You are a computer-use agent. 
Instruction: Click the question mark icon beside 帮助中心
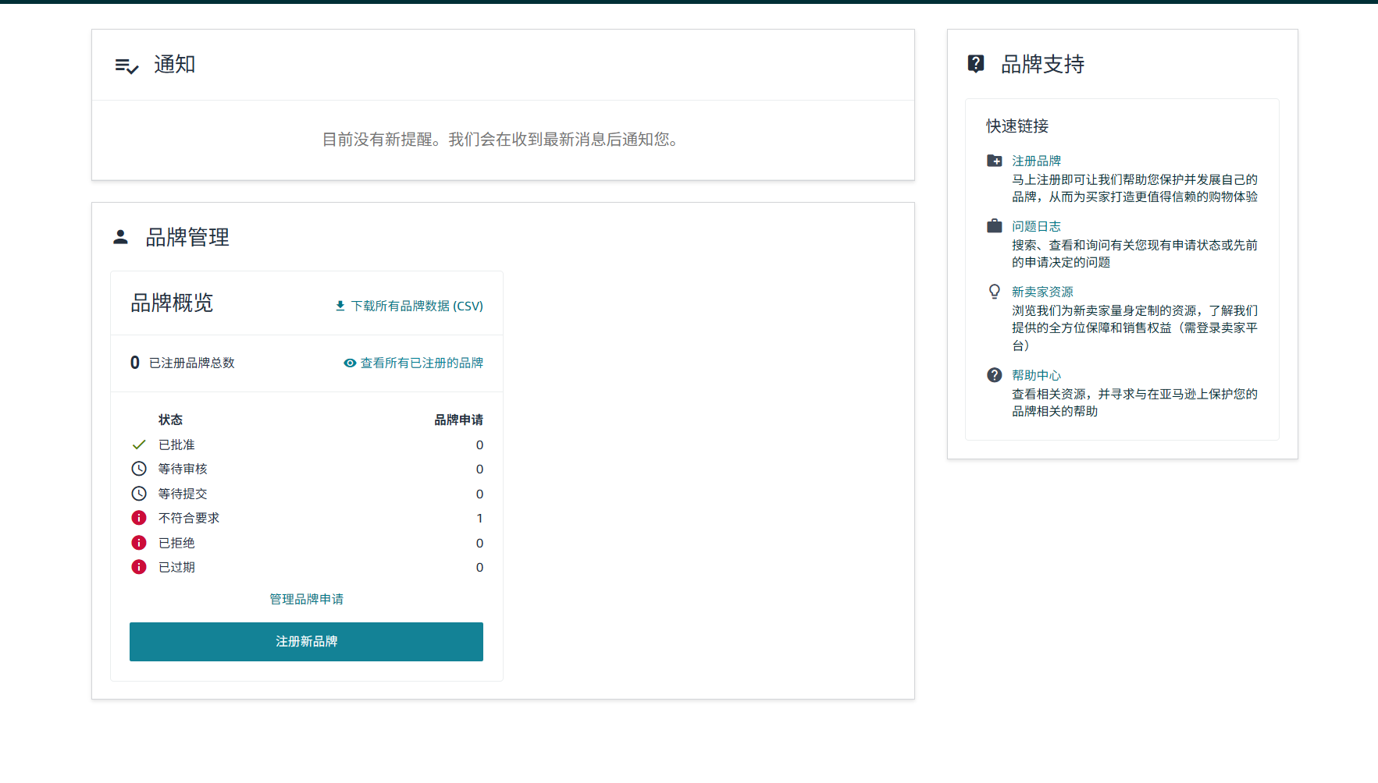pyautogui.click(x=995, y=375)
